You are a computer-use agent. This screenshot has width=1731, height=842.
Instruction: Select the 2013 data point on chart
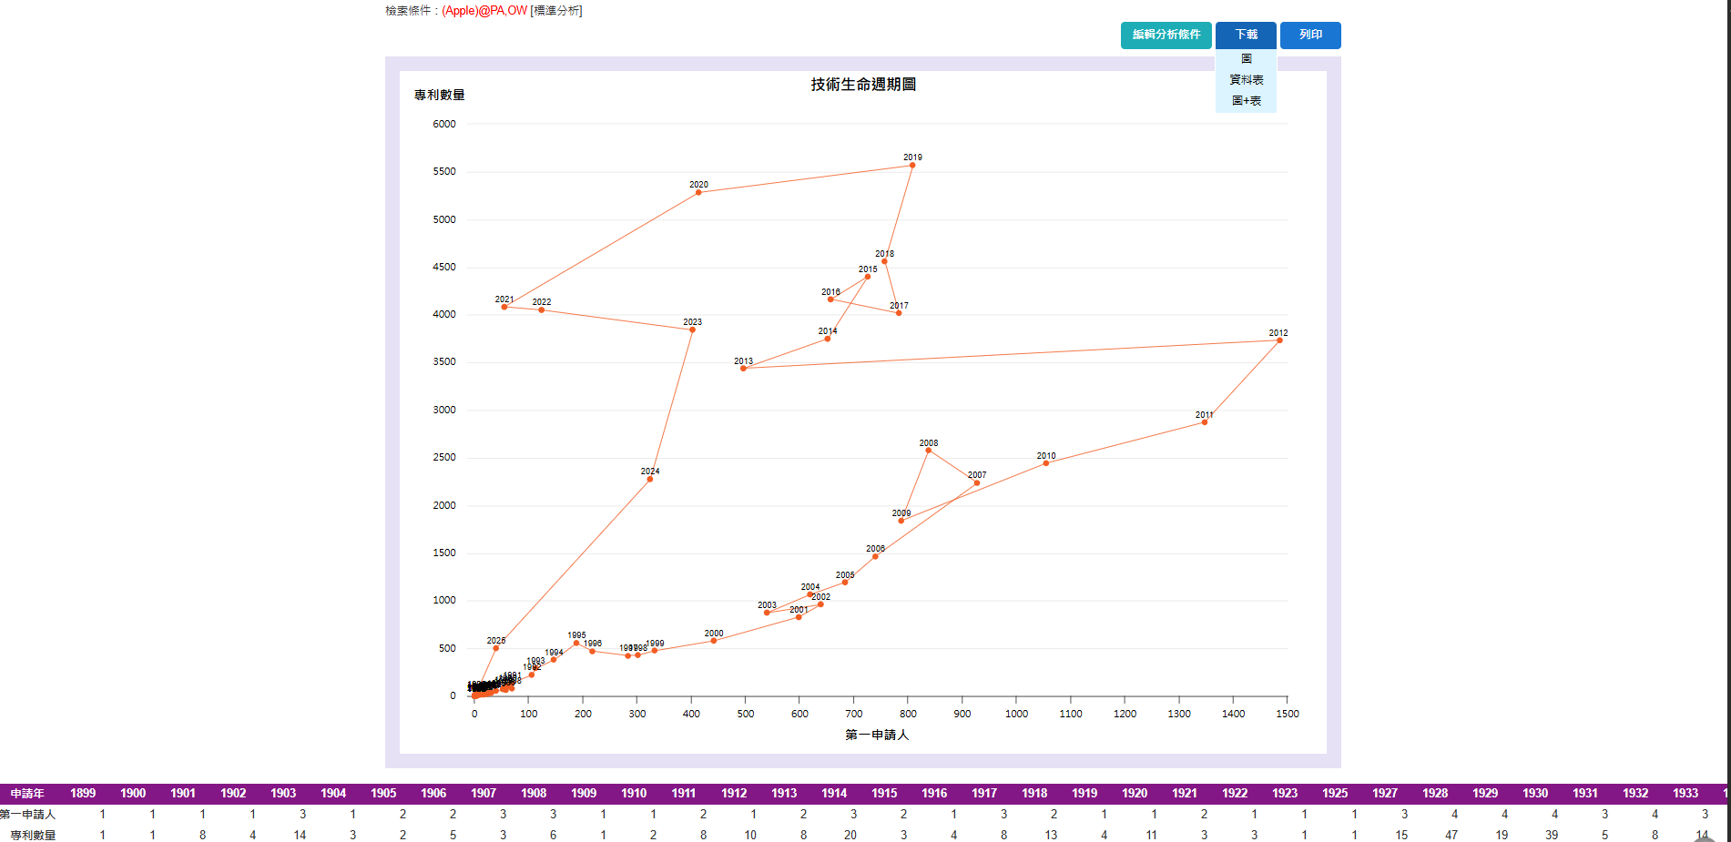pyautogui.click(x=743, y=369)
